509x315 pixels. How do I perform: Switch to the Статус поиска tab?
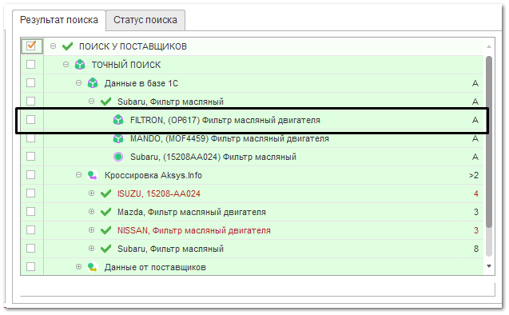[x=145, y=20]
